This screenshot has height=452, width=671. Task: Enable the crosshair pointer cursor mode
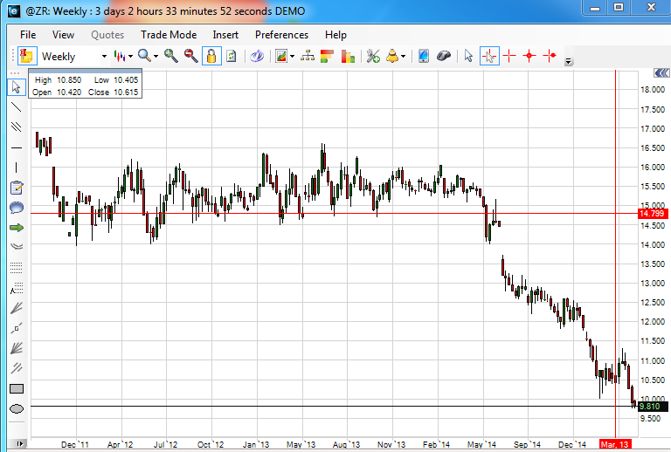pyautogui.click(x=489, y=56)
